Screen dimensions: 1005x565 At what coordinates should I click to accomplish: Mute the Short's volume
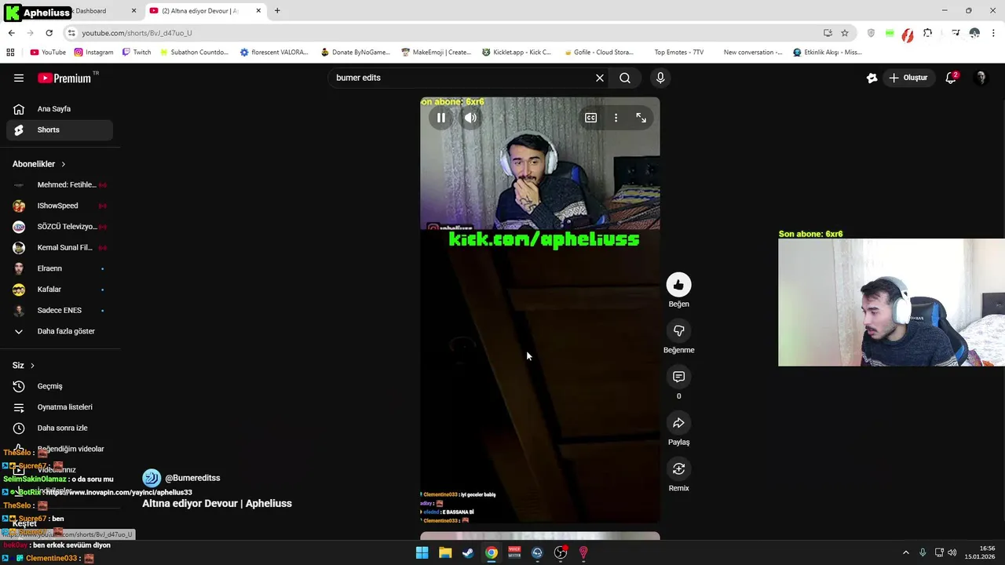click(470, 118)
